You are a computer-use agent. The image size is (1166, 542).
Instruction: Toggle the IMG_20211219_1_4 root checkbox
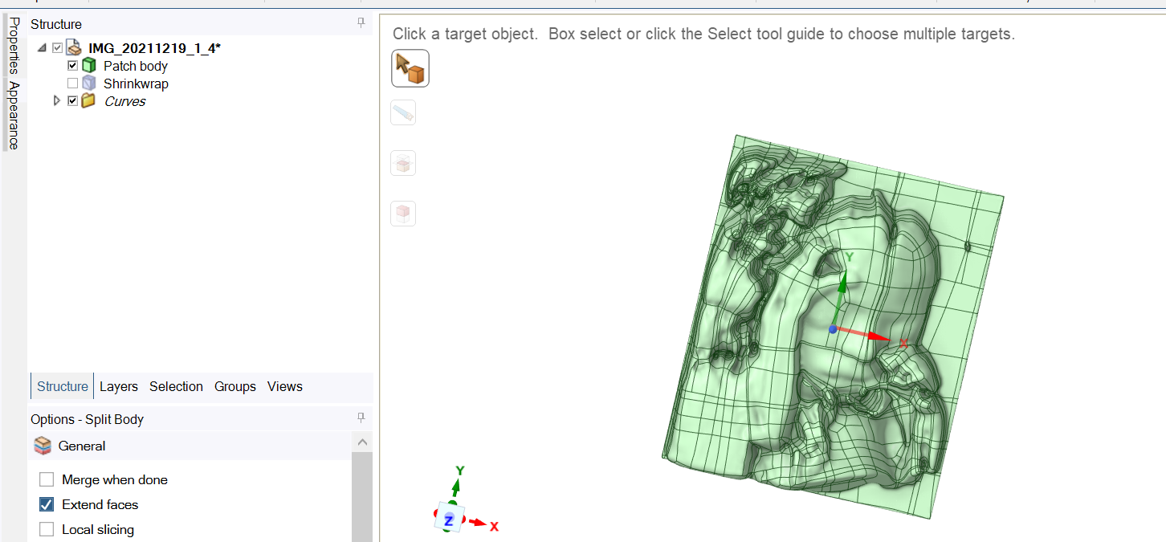(x=57, y=48)
